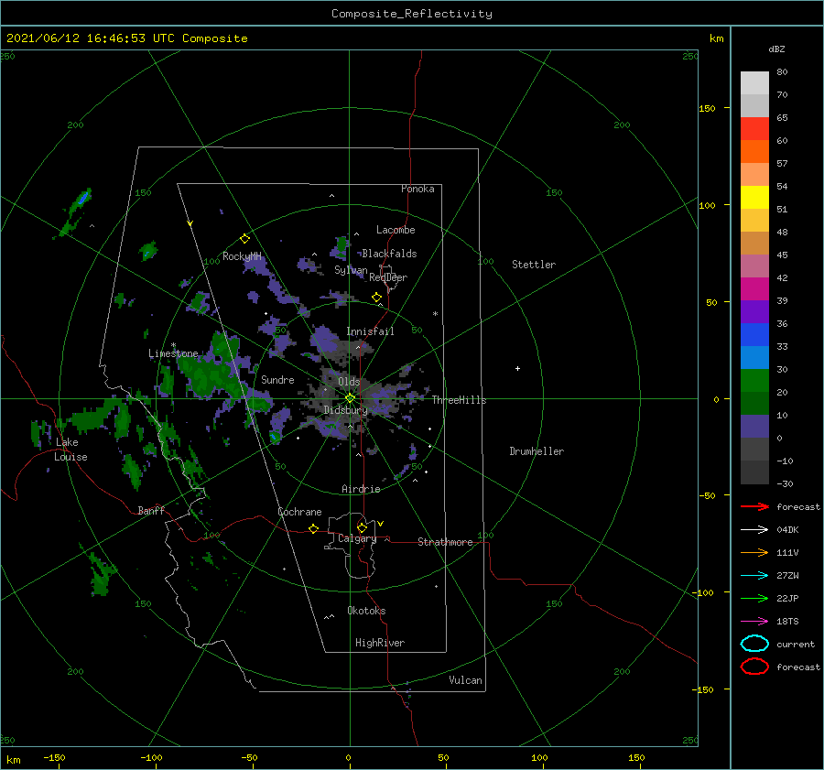Click the Innisfail label on map

pyautogui.click(x=370, y=331)
